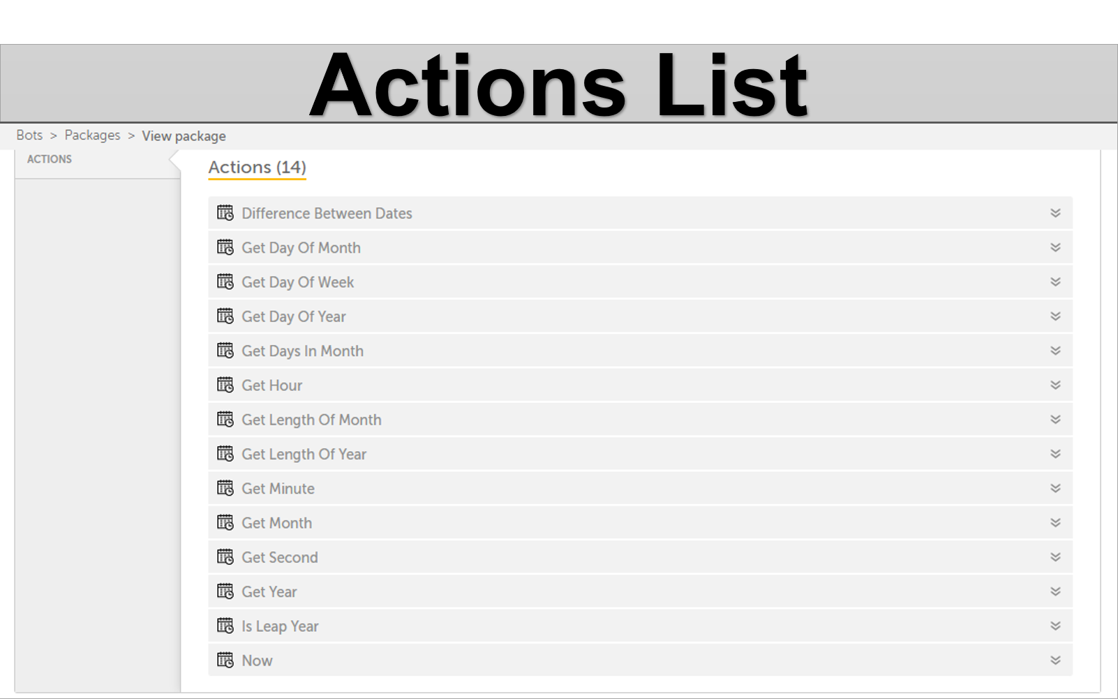Click the calendar icon beside Get Minute
The image size is (1118, 699).
coord(225,488)
